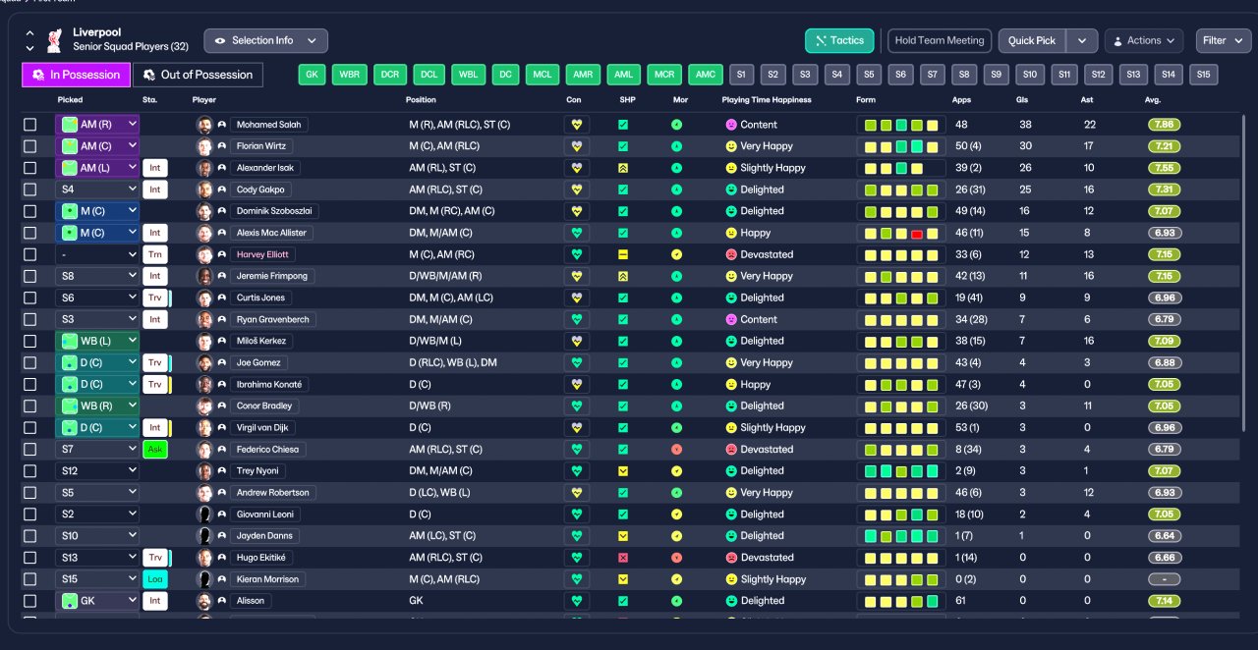Select Alisson's row checkbox
Screen dimensions: 1258x650
pos(30,601)
